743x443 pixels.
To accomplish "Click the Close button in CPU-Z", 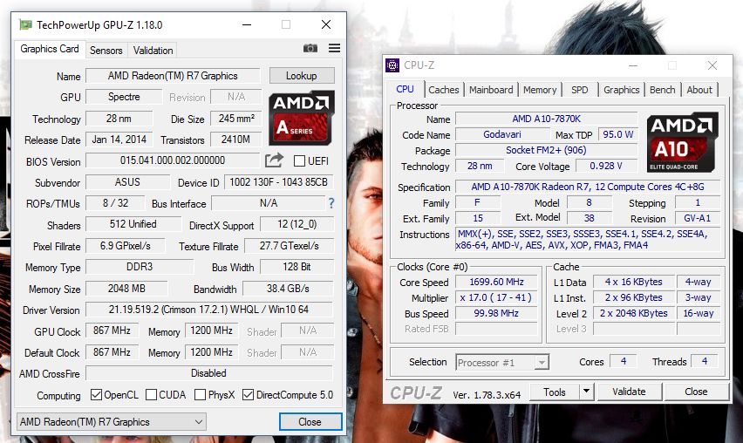I will coord(696,392).
